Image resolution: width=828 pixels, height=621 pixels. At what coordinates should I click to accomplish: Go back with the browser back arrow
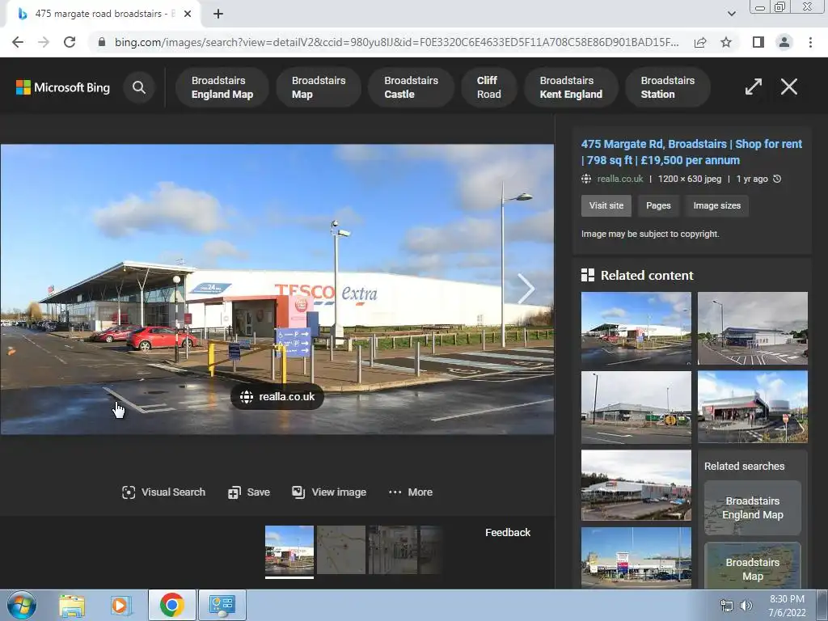[18, 42]
